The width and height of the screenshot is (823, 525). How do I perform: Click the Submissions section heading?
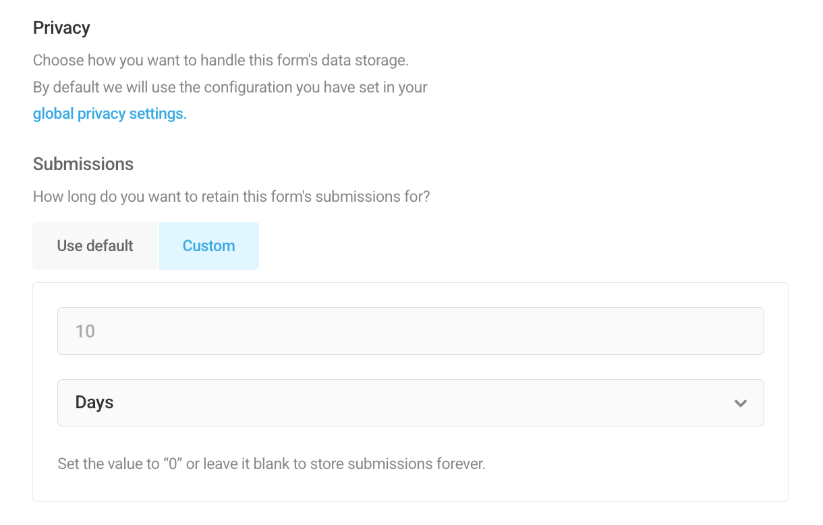(x=83, y=164)
